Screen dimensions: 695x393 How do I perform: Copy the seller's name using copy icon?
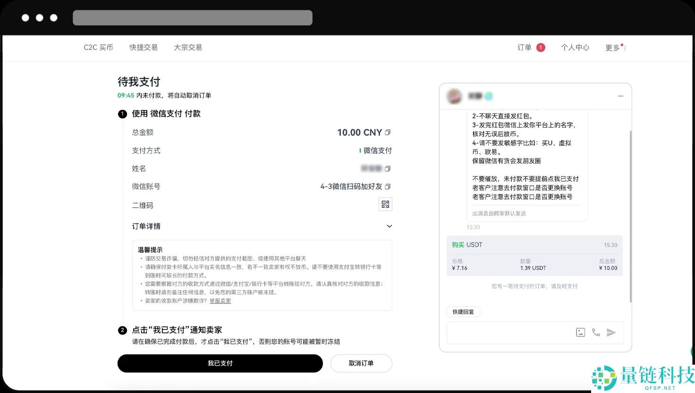click(387, 168)
